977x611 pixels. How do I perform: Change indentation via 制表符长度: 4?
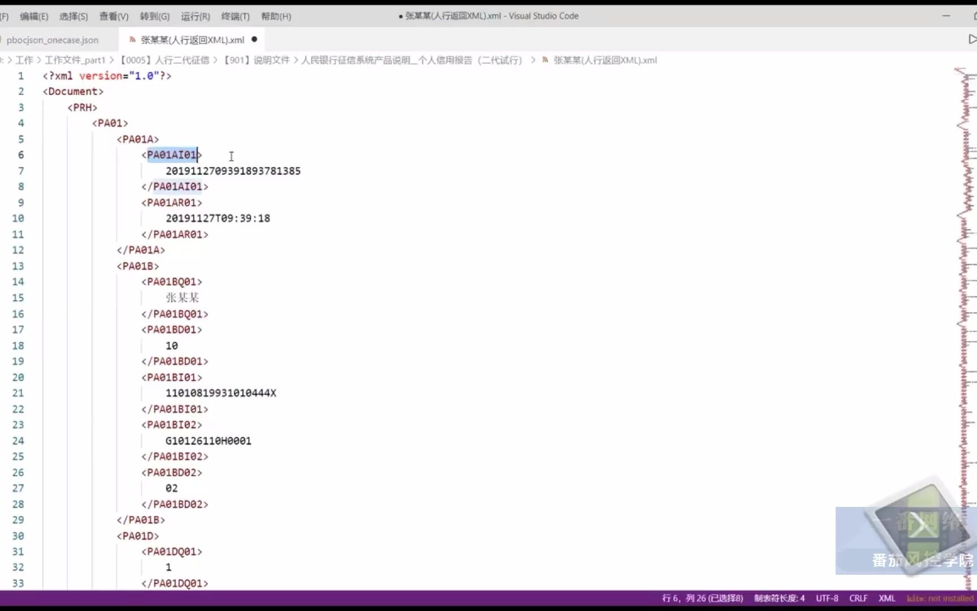coord(779,598)
